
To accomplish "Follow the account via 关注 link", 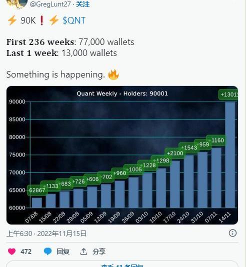I will pos(82,4).
